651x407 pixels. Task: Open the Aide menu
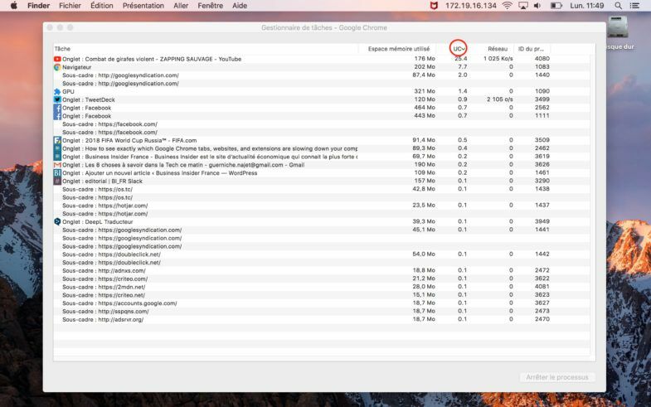pos(240,6)
